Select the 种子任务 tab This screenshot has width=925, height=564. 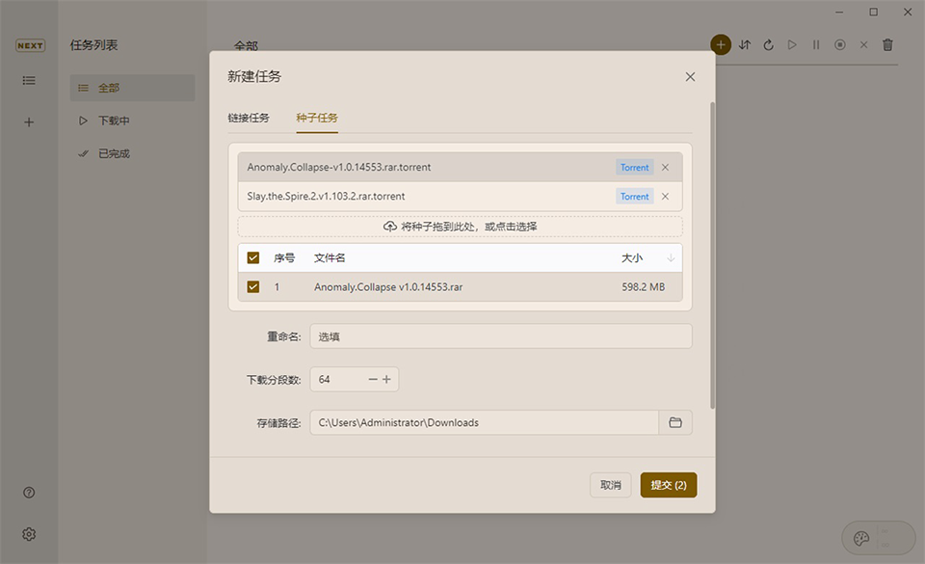point(317,118)
